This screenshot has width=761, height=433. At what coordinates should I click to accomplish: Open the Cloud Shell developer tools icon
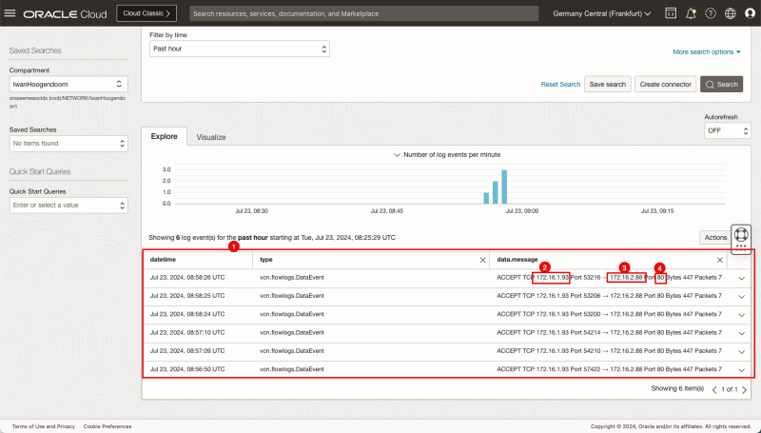click(670, 14)
